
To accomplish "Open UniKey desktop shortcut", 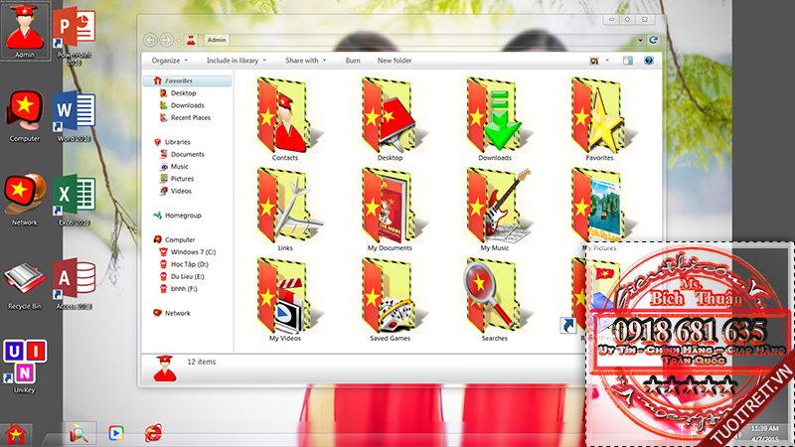I will (24, 363).
